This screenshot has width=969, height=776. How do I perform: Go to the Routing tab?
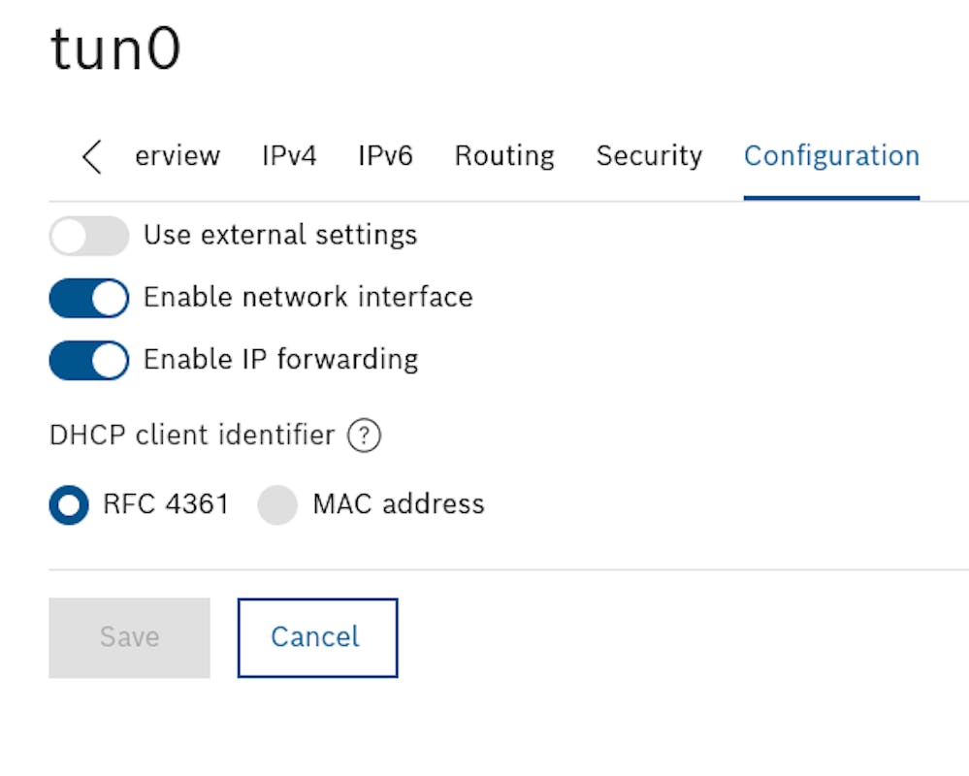[504, 156]
